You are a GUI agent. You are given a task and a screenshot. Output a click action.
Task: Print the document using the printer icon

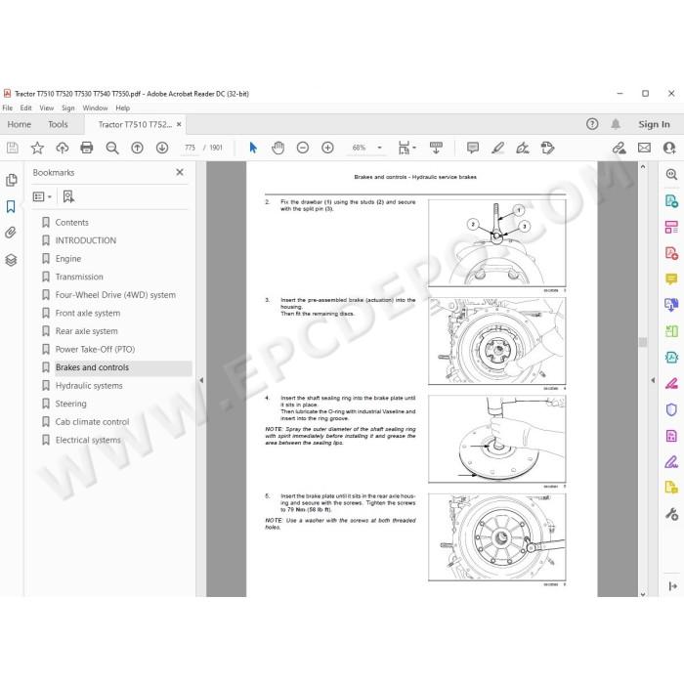[87, 148]
